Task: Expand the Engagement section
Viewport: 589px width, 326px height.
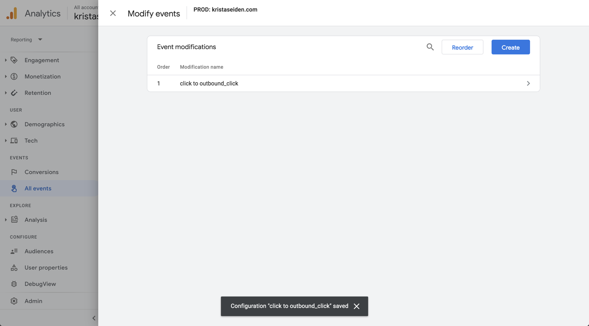Action: coord(6,60)
